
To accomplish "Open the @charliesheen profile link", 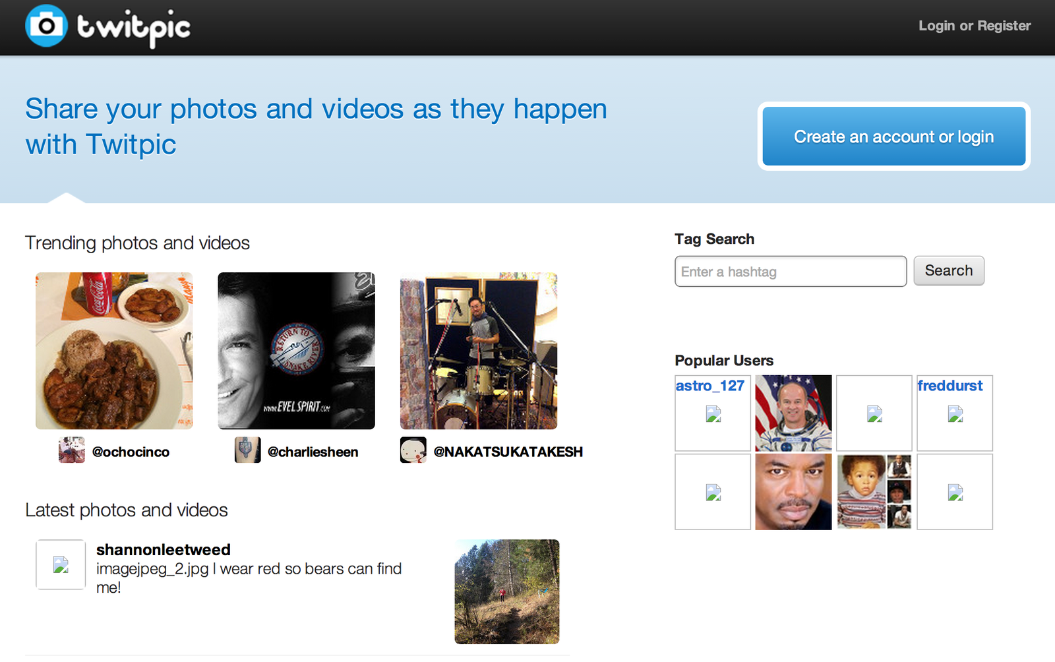I will coord(313,452).
